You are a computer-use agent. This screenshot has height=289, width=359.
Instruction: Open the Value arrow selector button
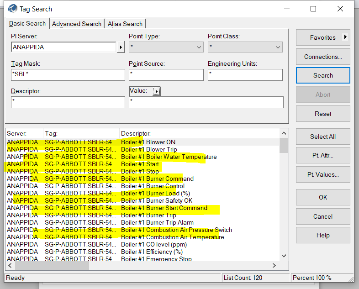(157, 91)
